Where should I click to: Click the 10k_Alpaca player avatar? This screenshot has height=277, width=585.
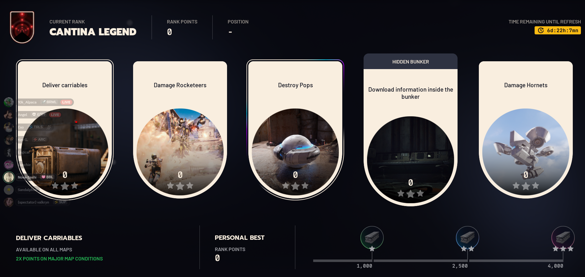[9, 102]
